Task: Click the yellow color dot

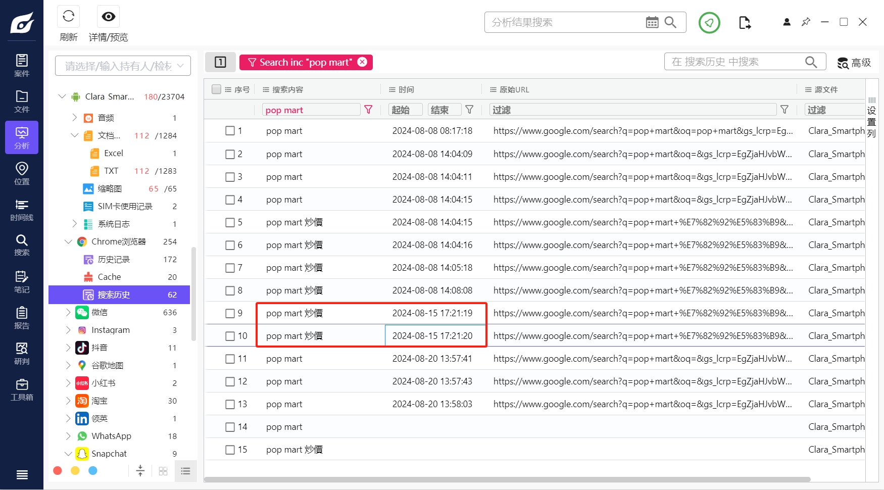Action: tap(75, 471)
